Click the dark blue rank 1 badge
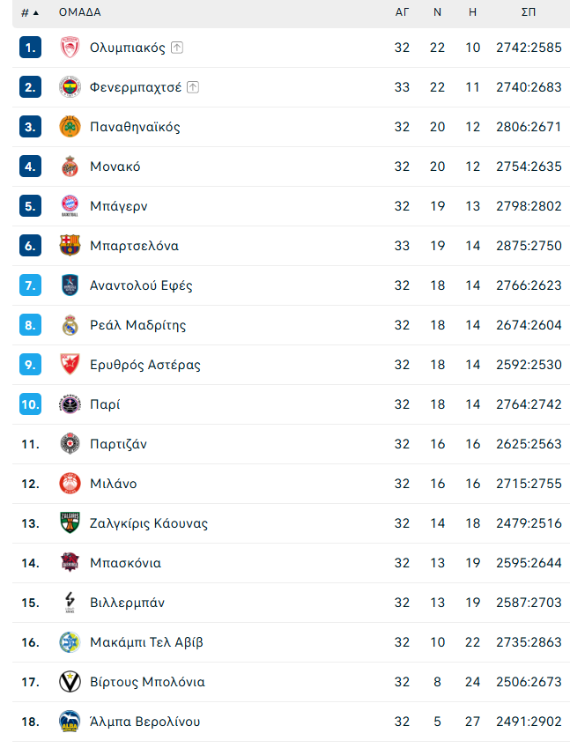 30,48
